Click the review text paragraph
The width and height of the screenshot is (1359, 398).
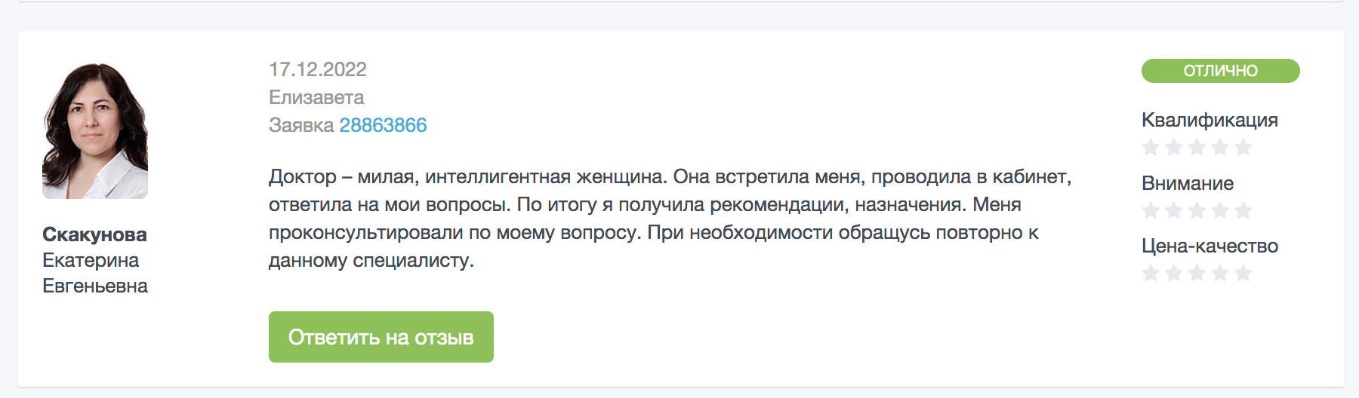tap(670, 219)
